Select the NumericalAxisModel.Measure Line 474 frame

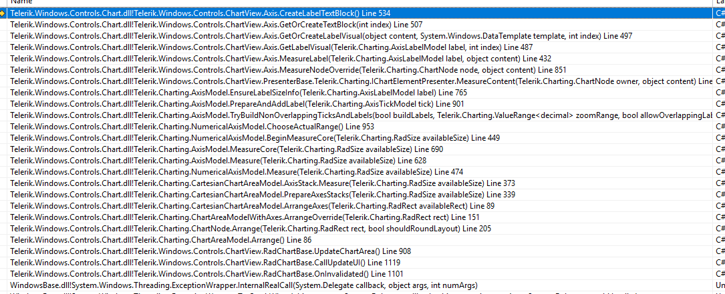(361, 172)
